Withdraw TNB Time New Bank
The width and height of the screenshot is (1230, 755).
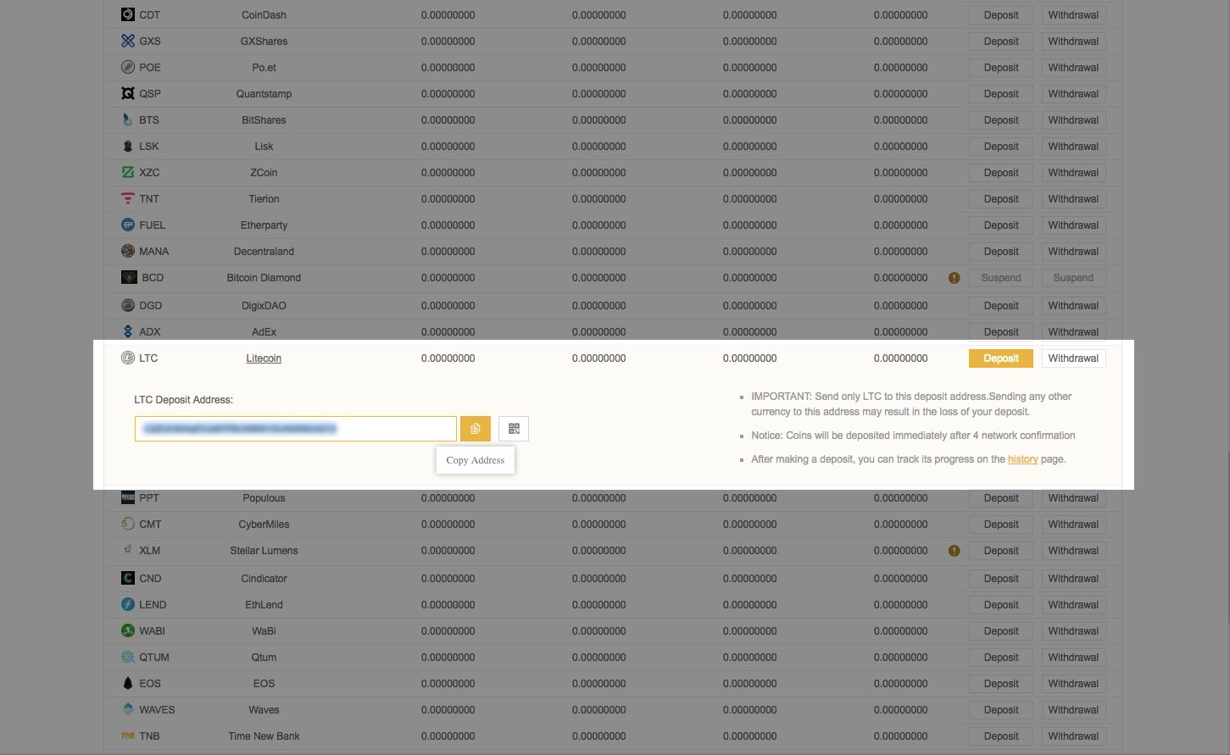point(1073,736)
